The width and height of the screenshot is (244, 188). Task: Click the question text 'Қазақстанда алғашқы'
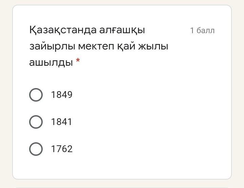point(87,30)
